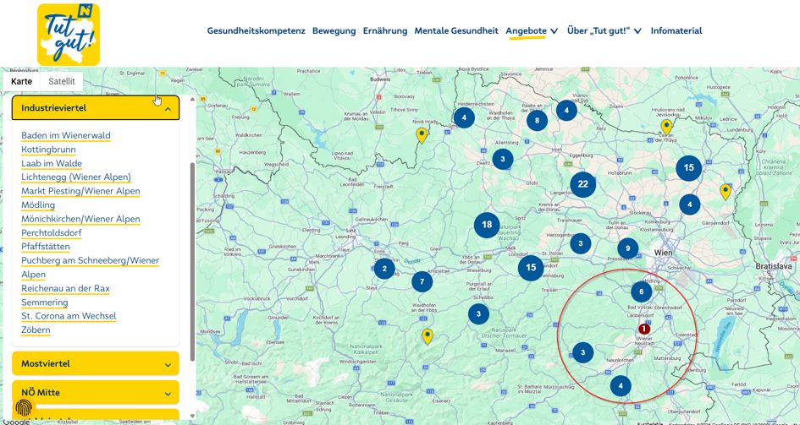Click the cluster marker labeled 18
This screenshot has width=800, height=425.
tap(487, 225)
